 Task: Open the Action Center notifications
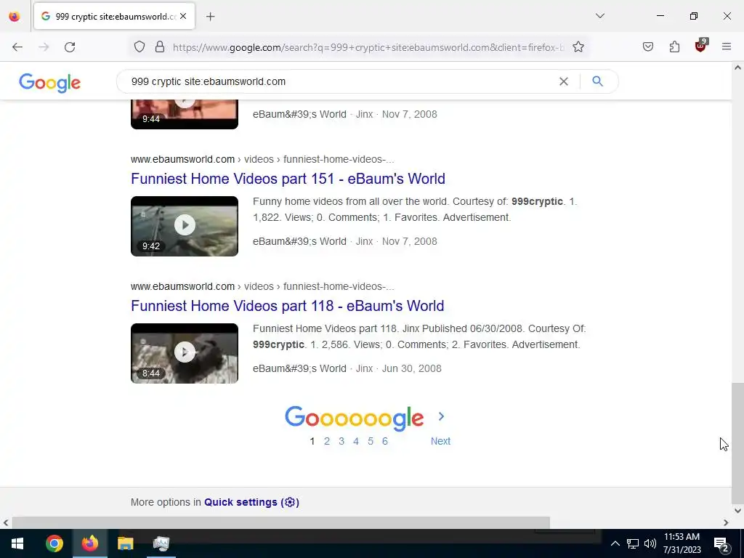coord(721,543)
